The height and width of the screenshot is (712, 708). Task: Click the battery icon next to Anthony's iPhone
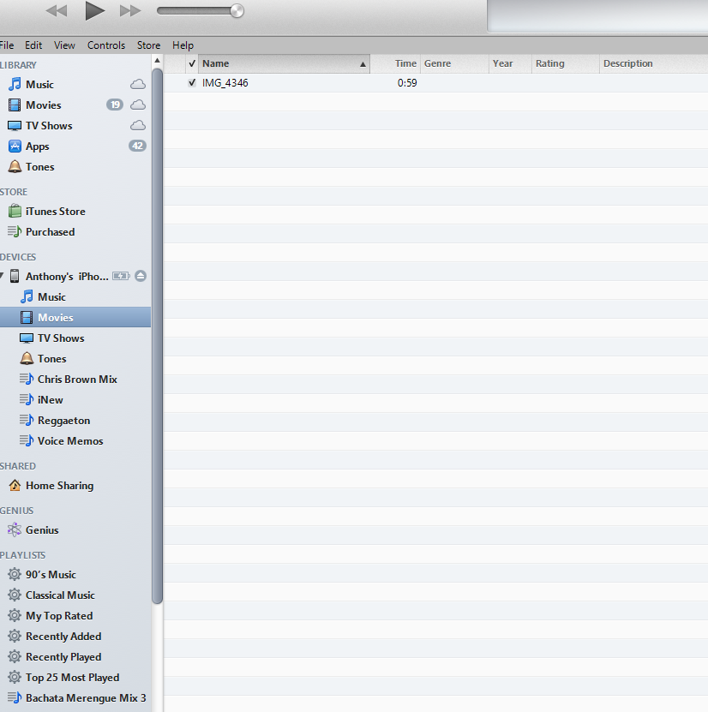(x=121, y=276)
